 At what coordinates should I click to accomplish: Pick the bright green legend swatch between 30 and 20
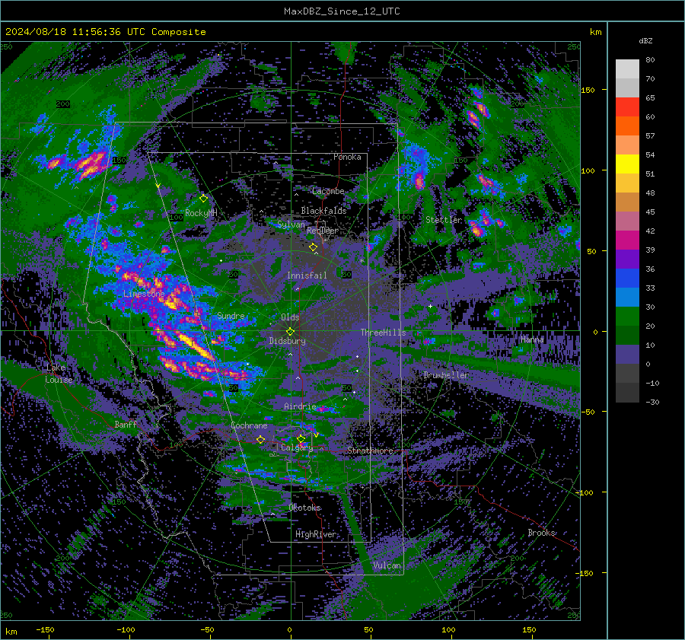(627, 317)
